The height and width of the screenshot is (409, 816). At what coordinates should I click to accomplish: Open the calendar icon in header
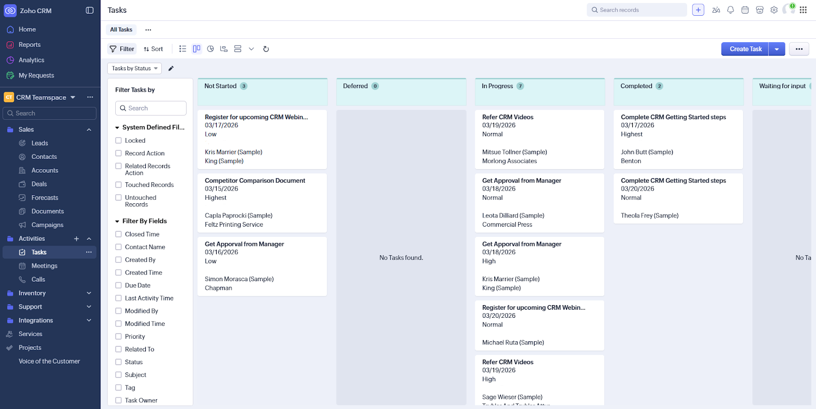(745, 10)
